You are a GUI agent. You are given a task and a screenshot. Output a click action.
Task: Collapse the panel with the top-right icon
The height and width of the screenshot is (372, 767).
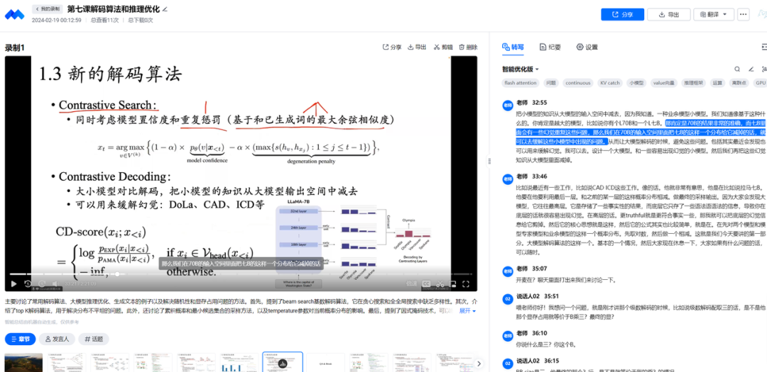[x=764, y=47]
